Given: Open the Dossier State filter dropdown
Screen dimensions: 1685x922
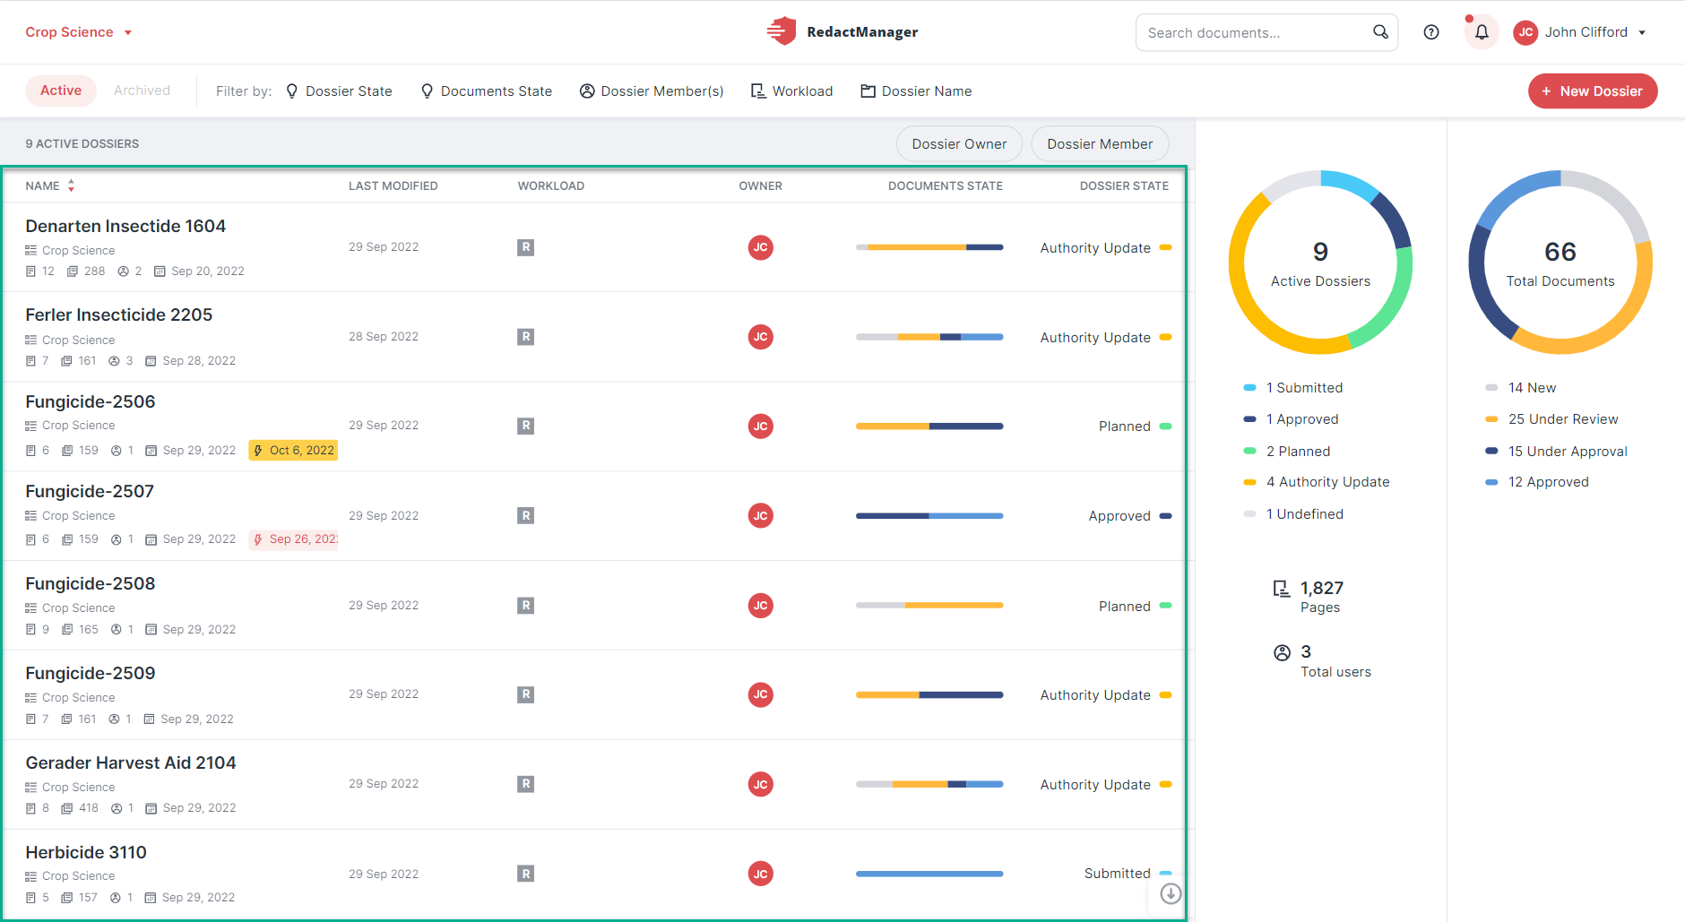Looking at the screenshot, I should [339, 91].
